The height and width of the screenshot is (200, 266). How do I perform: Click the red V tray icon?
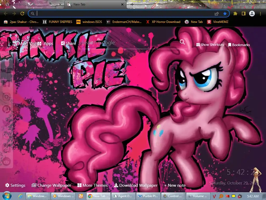(214, 196)
